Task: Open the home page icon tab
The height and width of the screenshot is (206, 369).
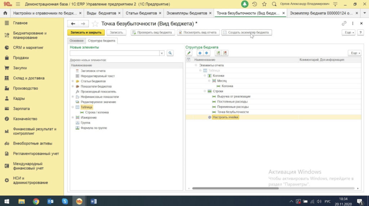Action: click(x=5, y=13)
